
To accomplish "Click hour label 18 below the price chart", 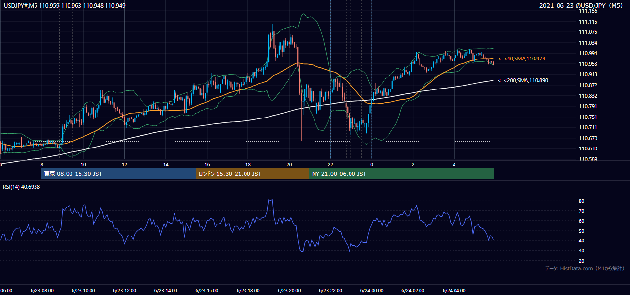I will (248, 164).
